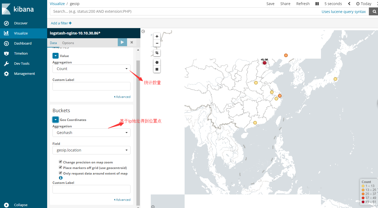
Task: Open the Today time picker
Action: tap(364, 4)
